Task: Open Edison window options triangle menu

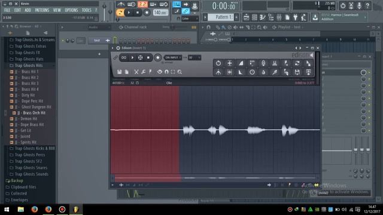Action: tap(113, 48)
